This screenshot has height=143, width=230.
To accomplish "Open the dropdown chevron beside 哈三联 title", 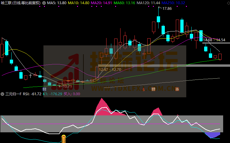I will click(x=44, y=3).
